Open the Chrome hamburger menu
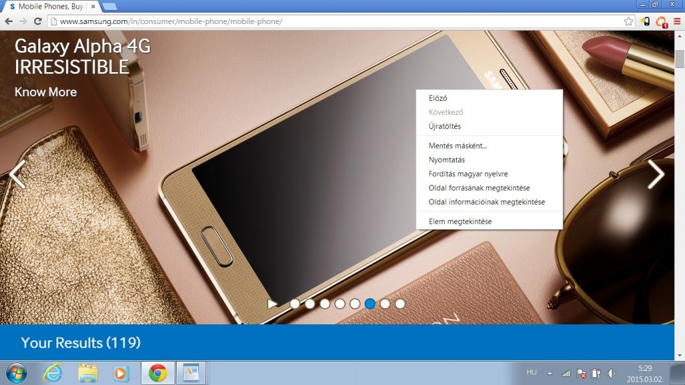 pyautogui.click(x=677, y=21)
